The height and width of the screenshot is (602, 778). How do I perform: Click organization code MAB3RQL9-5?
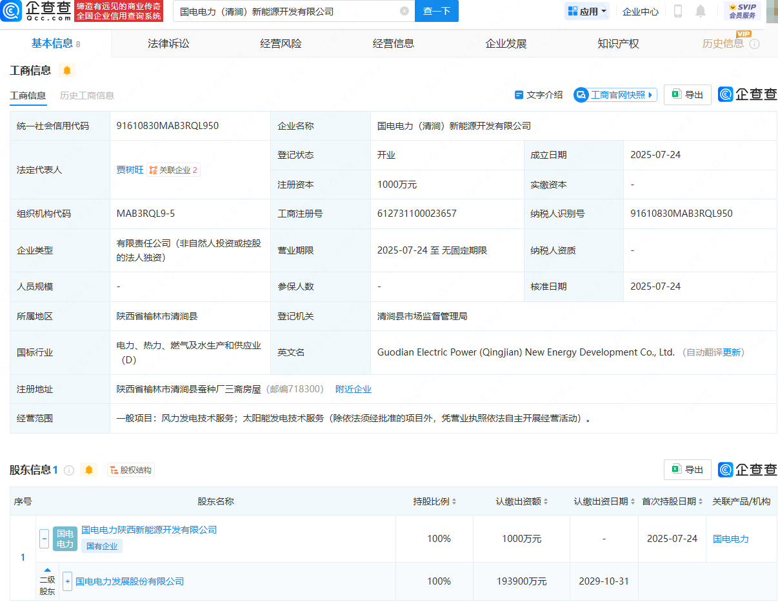(145, 214)
